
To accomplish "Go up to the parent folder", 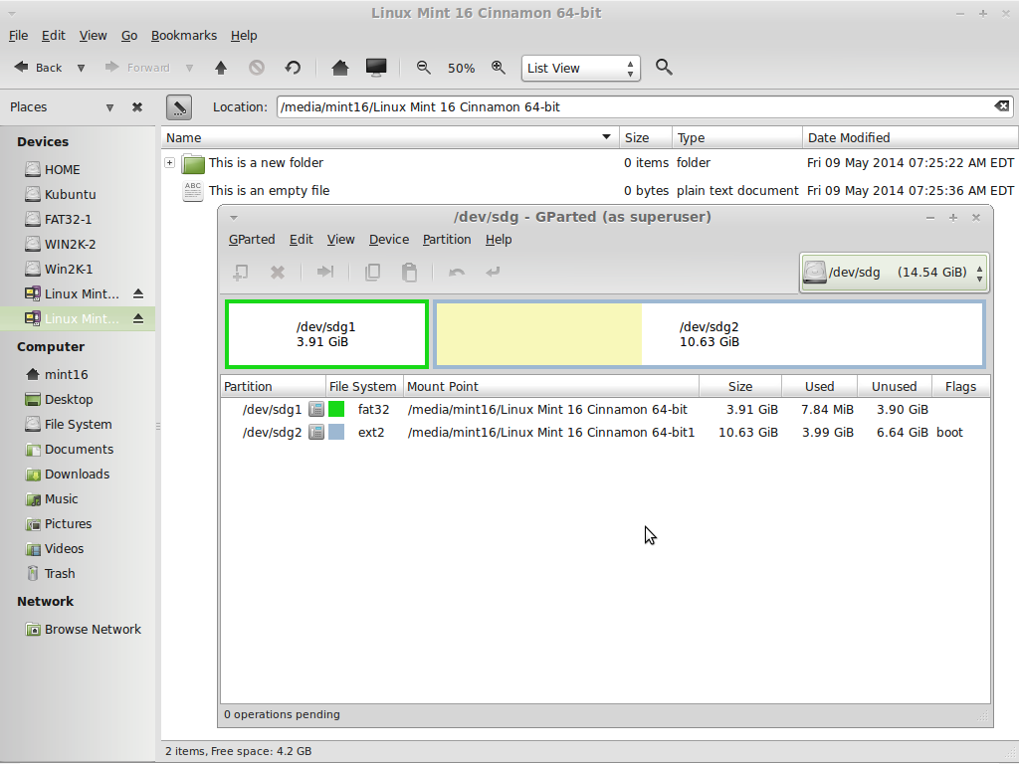I will coord(221,68).
